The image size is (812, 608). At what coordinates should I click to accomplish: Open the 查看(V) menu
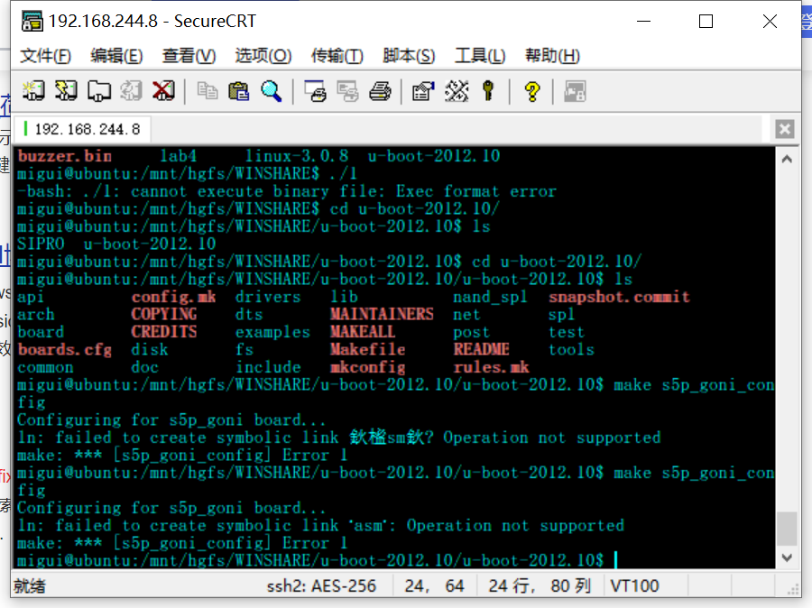point(189,55)
